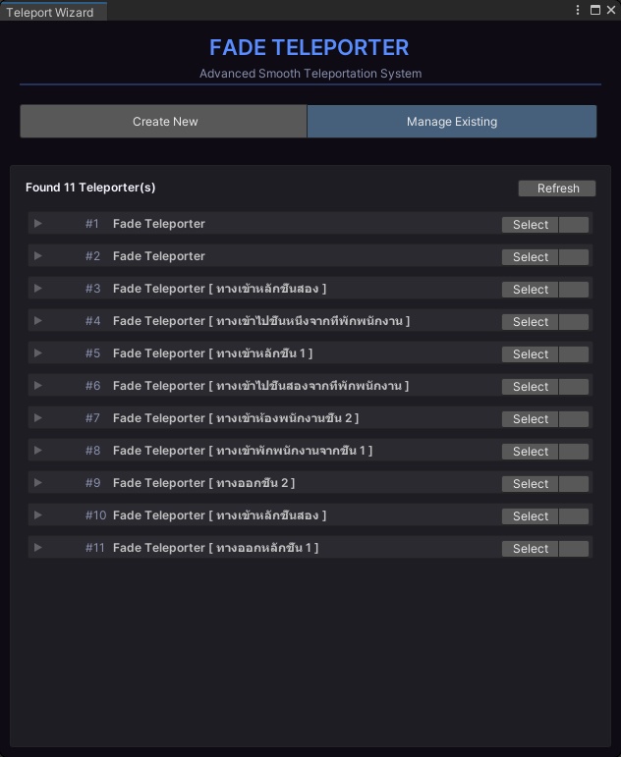
Task: Select teleporter #8 using its Select button
Action: pyautogui.click(x=530, y=452)
